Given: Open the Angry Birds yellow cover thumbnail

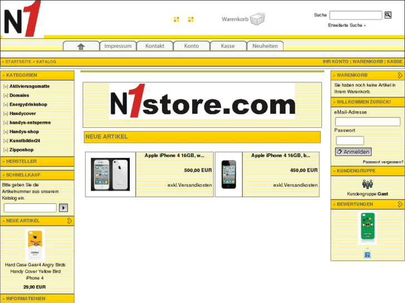Looking at the screenshot, I should coord(35,245).
